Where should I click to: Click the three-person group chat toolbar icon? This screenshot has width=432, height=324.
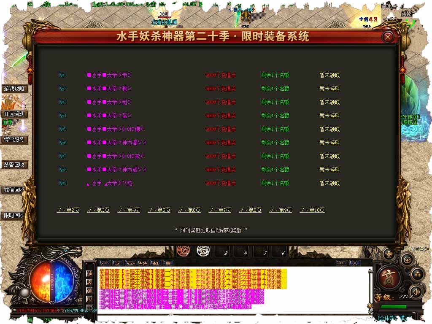[143, 263]
